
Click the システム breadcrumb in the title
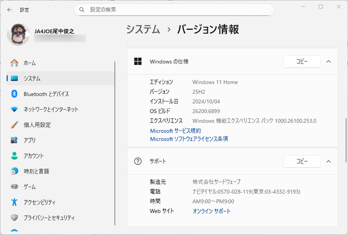point(143,29)
